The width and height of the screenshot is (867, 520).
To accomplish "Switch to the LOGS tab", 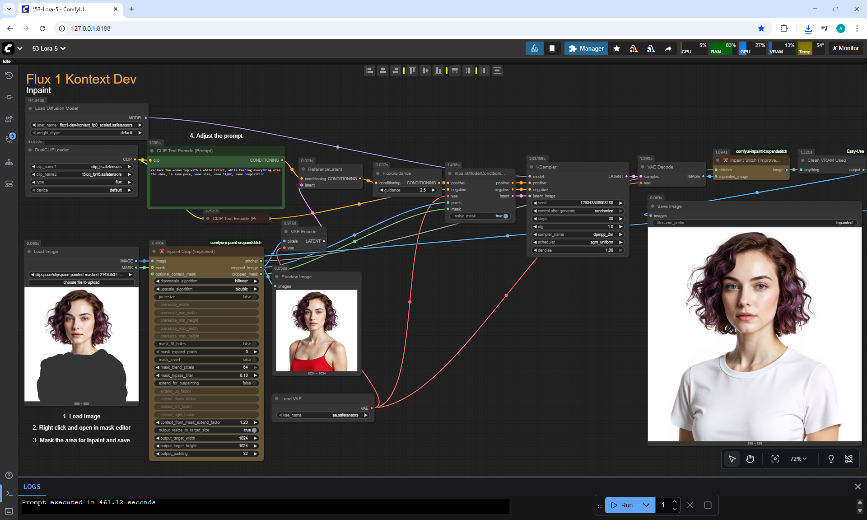I will tap(32, 487).
